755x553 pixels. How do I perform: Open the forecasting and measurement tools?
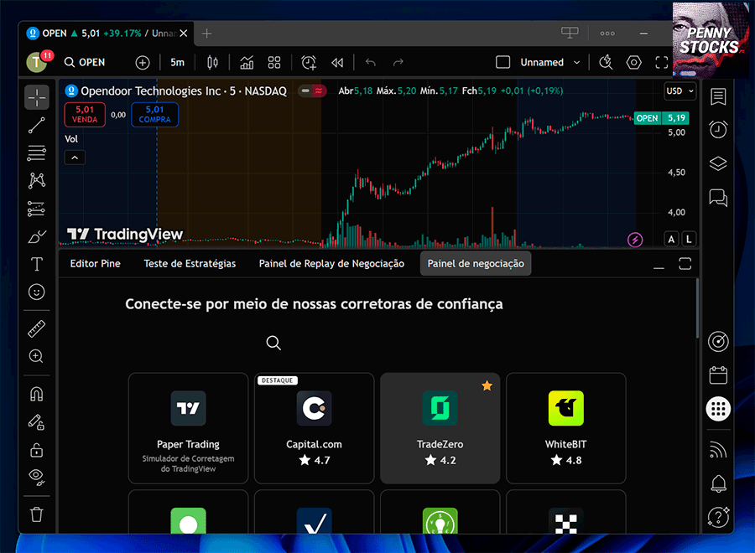click(x=37, y=209)
